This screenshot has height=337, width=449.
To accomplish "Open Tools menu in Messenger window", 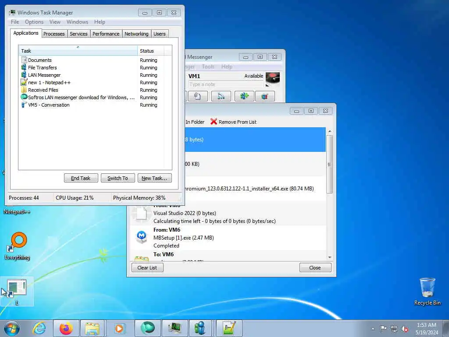I will pos(208,67).
